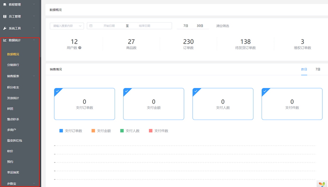Image resolution: width=328 pixels, height=187 pixels.
Task: Expand the 步数宝 submenu arrow
Action: (34, 183)
